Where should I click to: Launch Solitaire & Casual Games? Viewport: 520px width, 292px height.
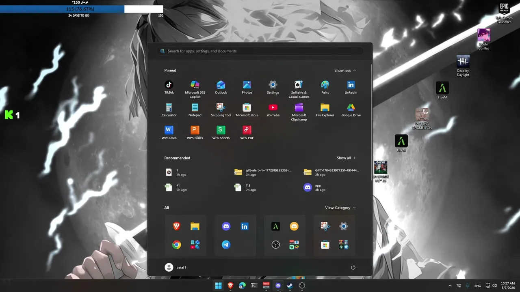coord(299,89)
